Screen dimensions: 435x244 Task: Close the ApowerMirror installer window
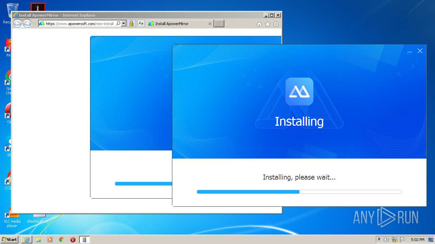[x=420, y=51]
